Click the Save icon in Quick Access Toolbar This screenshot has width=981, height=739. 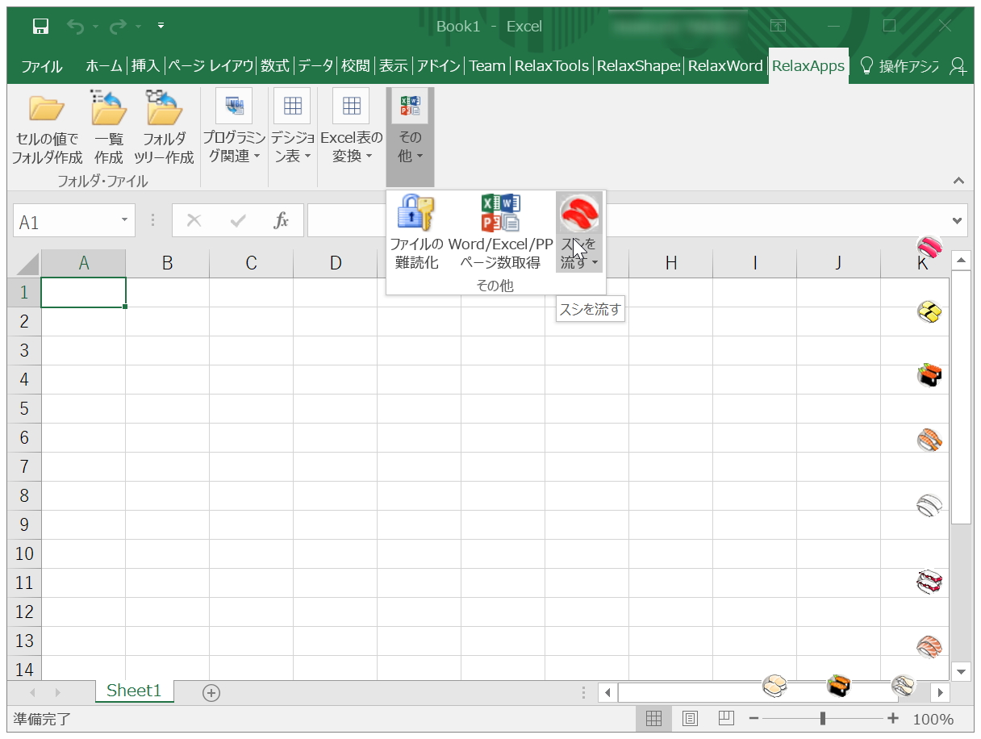coord(39,26)
